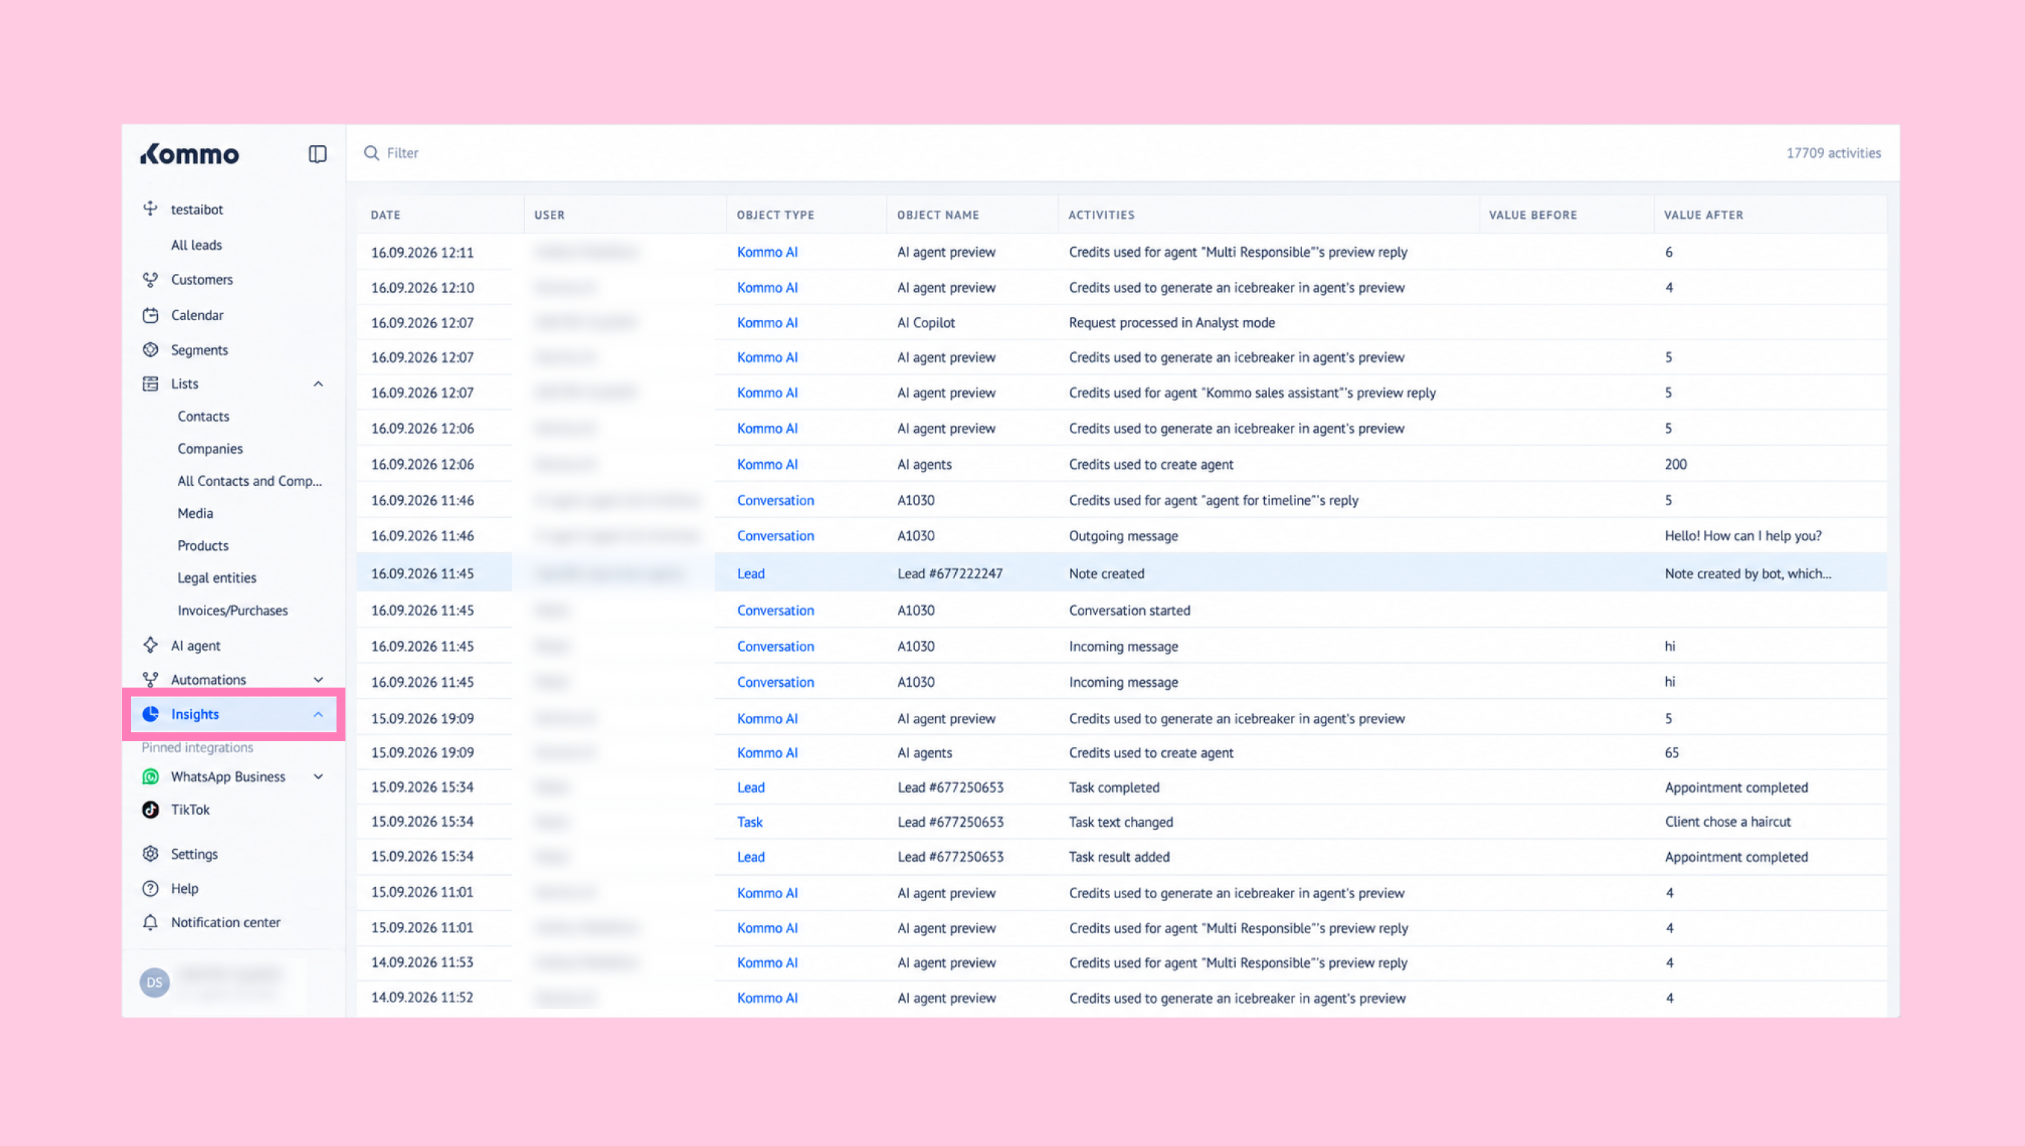Click the Calendar sidebar icon
2025x1146 pixels.
click(150, 315)
